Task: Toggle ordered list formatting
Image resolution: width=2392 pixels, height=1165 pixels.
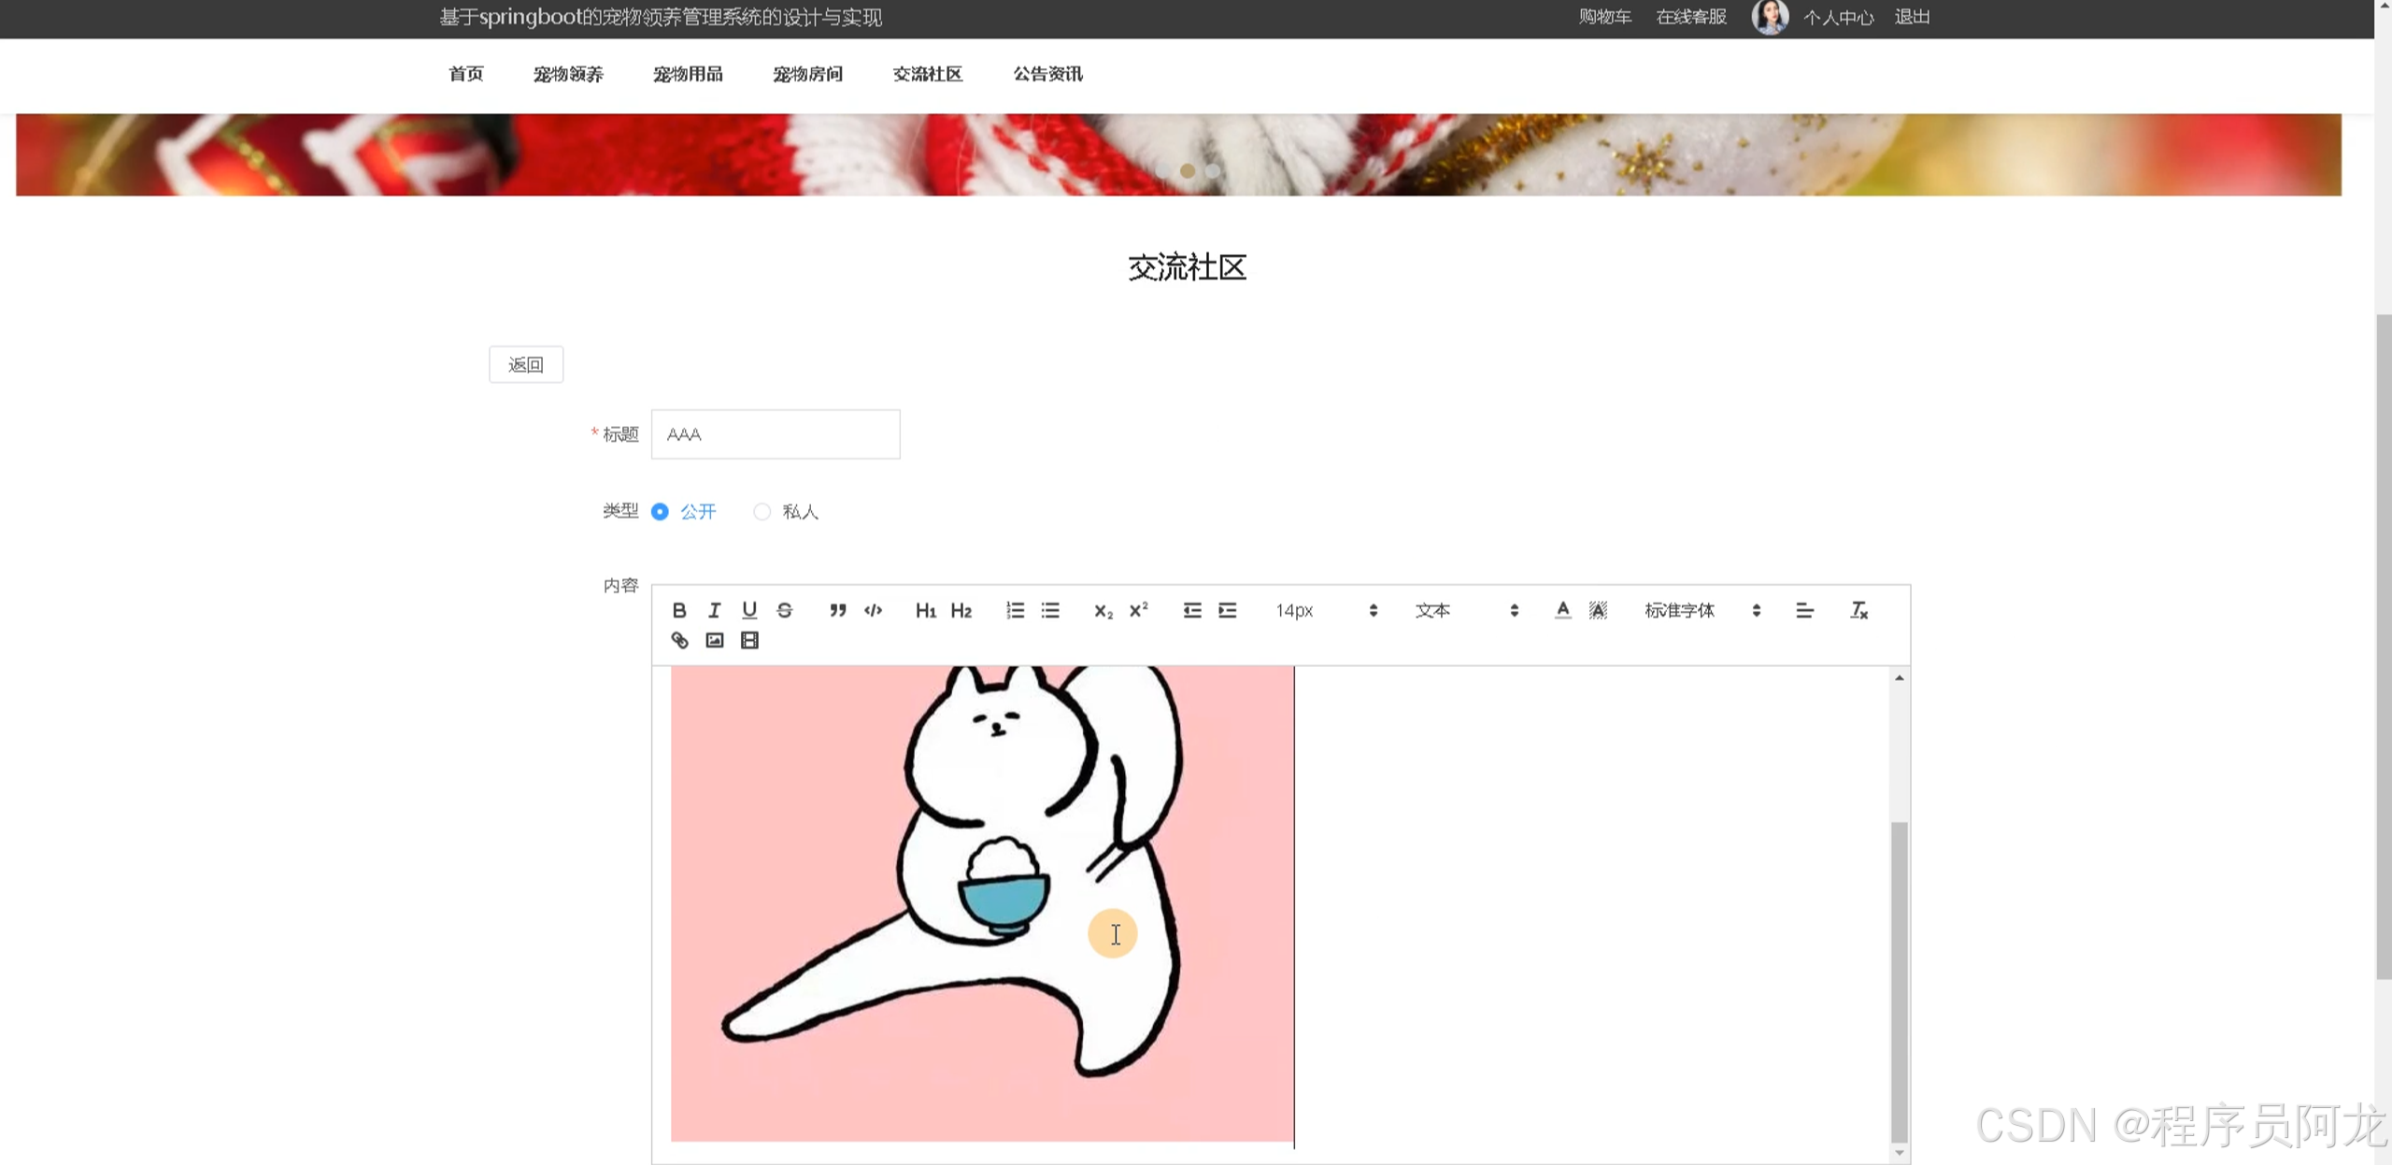Action: 1015,610
